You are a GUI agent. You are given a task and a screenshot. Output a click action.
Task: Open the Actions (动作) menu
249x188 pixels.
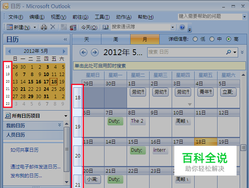[x=124, y=17]
